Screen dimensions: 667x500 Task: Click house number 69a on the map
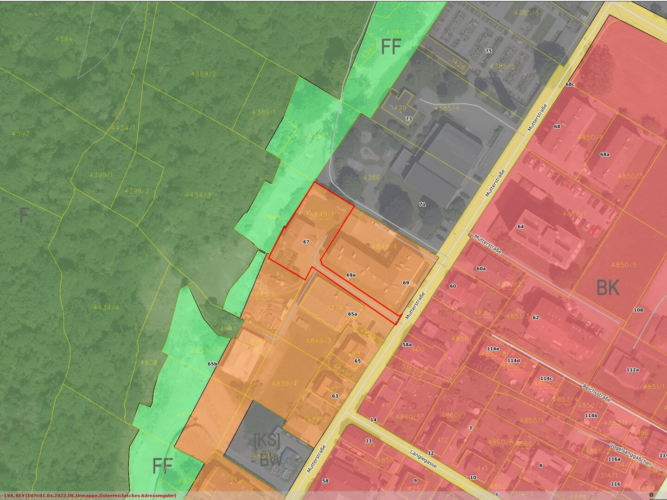(x=351, y=275)
